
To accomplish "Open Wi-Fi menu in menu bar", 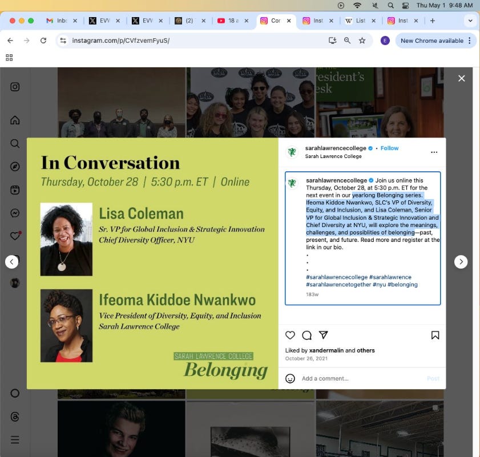I will click(357, 5).
